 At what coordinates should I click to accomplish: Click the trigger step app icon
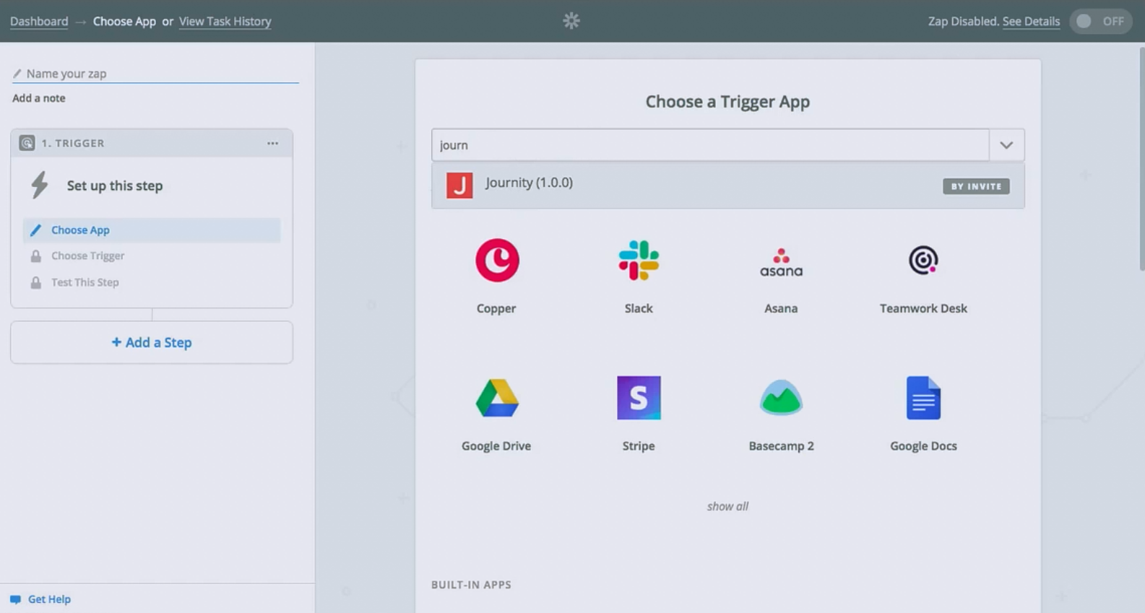tap(27, 143)
